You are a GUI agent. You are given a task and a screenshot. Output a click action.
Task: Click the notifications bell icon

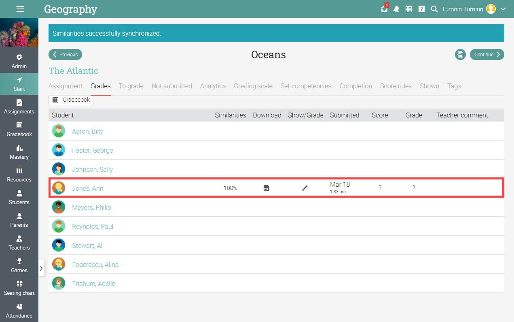(396, 9)
